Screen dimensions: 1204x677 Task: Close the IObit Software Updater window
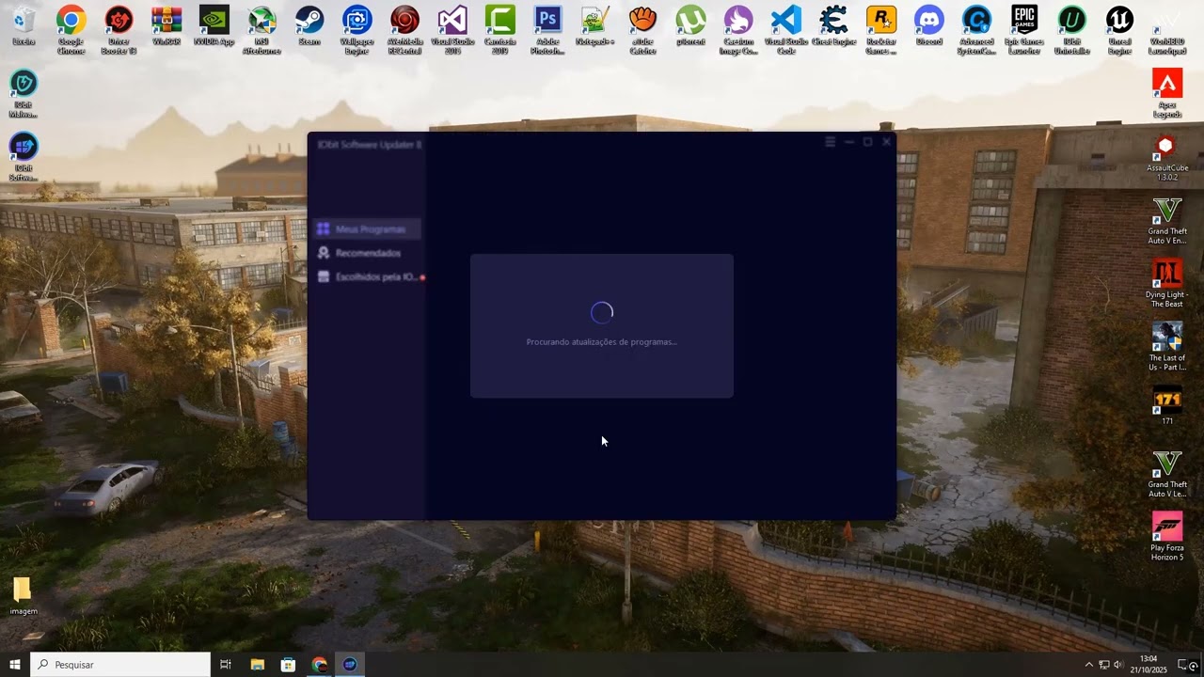(x=886, y=142)
